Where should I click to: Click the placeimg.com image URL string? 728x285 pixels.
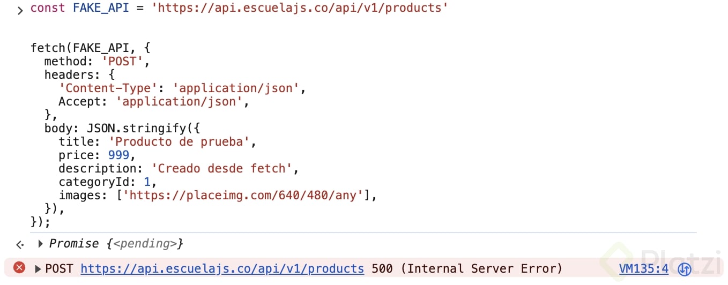(x=244, y=195)
